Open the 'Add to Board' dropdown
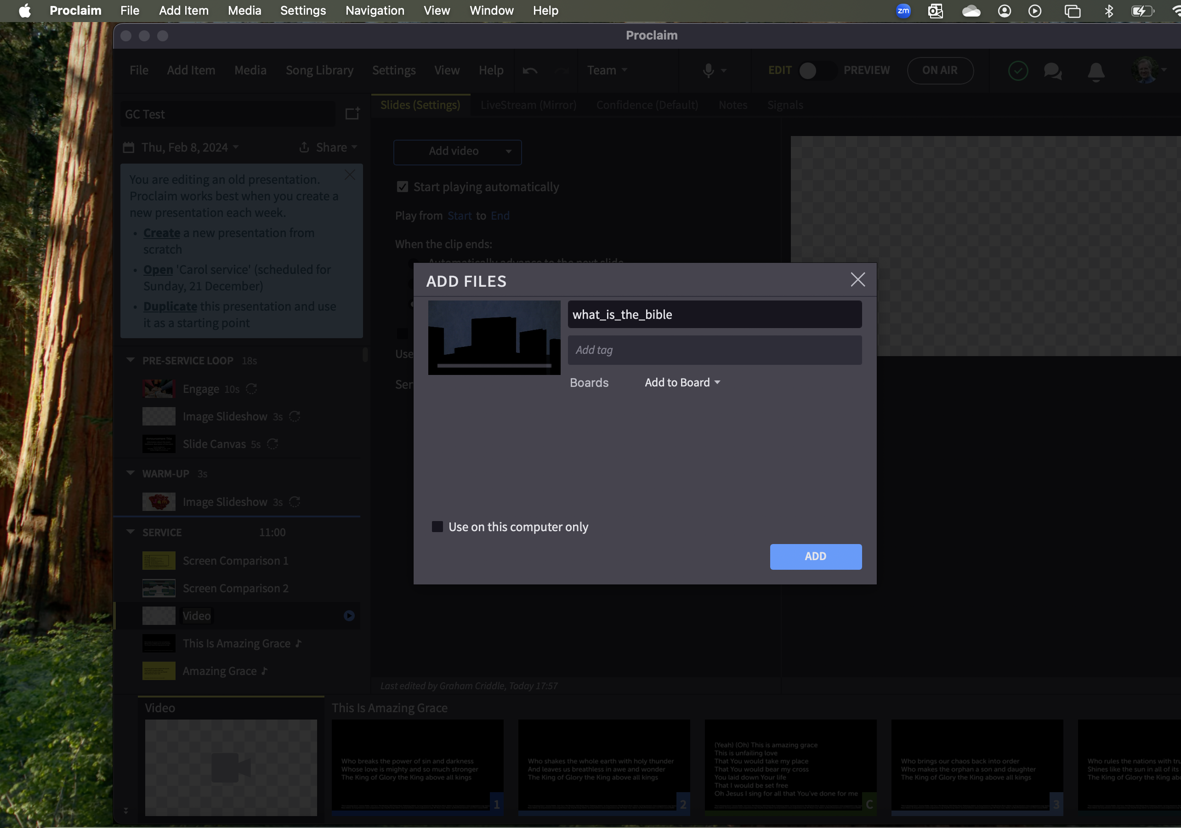This screenshot has width=1181, height=828. (x=682, y=383)
